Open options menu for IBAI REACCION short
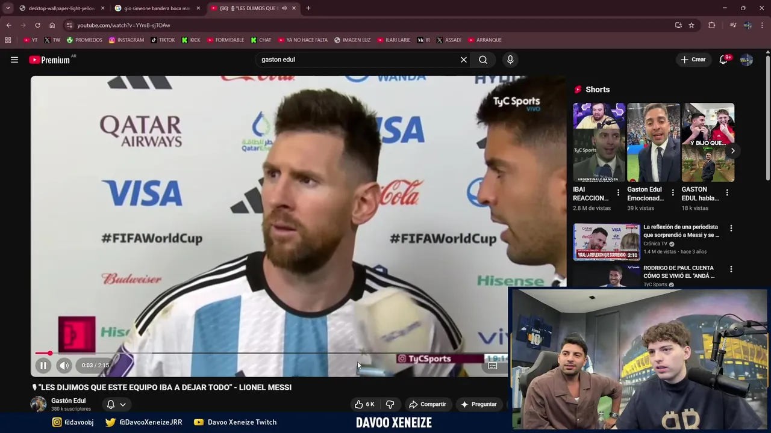 pyautogui.click(x=618, y=193)
